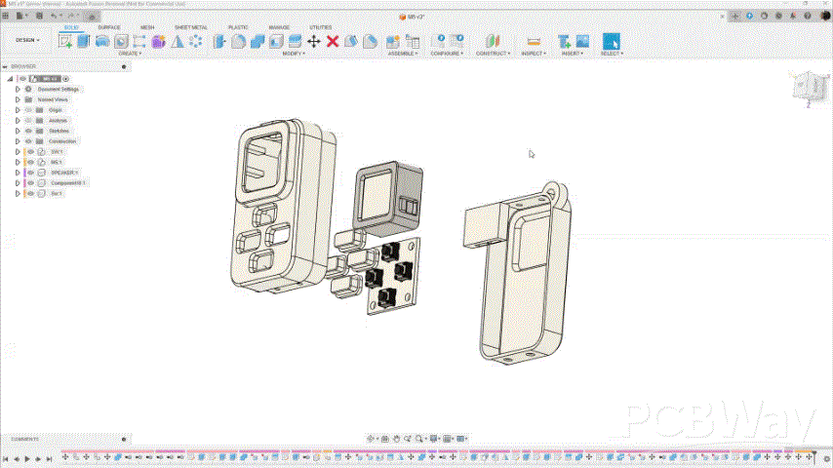Activate the Move/Copy tool
The image size is (833, 468).
(314, 41)
